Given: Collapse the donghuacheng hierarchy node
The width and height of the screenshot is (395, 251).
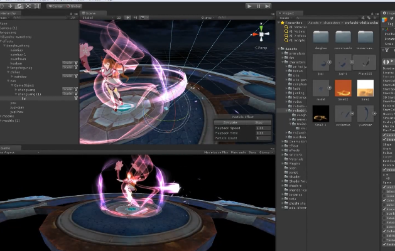Looking at the screenshot, I should [4, 46].
